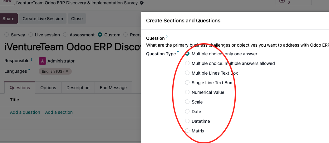This screenshot has width=329, height=143.
Task: Click the Share button
Action: pos(9,19)
